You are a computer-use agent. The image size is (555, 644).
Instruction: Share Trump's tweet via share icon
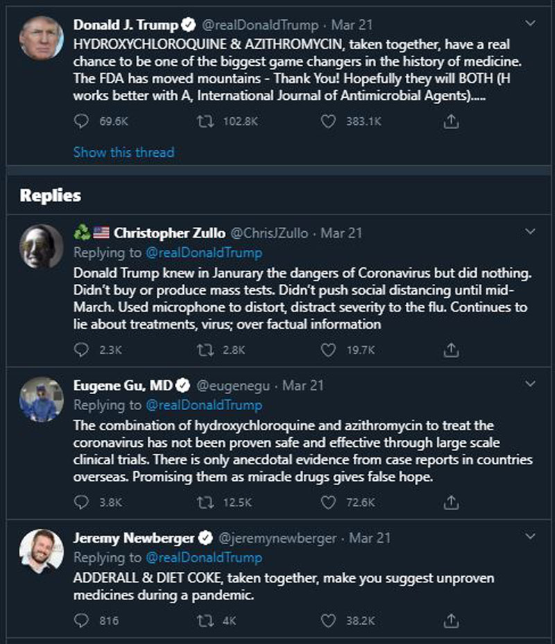(x=451, y=121)
